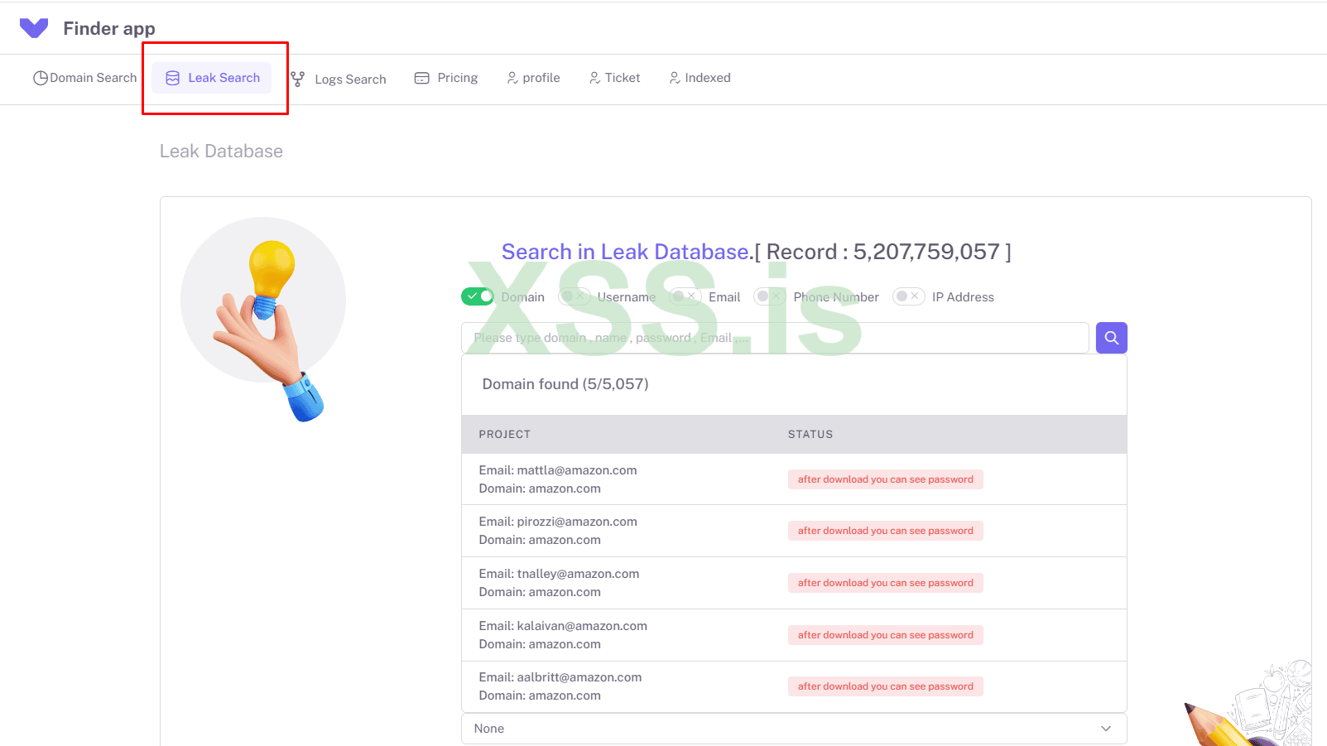Click the Domain line under aalbritt@amazon.com
Viewport: 1327px width, 746px height.
pyautogui.click(x=540, y=695)
